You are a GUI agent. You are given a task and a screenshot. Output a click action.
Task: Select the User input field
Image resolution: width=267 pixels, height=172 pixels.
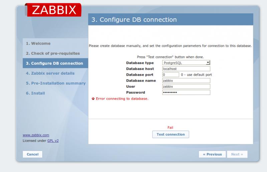coord(186,86)
